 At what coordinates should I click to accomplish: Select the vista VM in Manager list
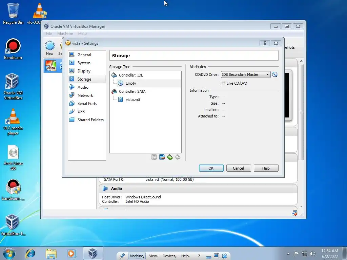53,66
